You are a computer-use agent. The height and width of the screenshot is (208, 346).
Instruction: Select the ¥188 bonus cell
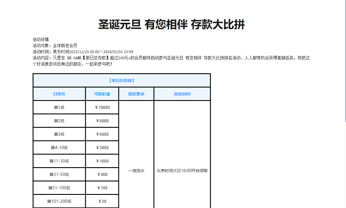(x=102, y=188)
